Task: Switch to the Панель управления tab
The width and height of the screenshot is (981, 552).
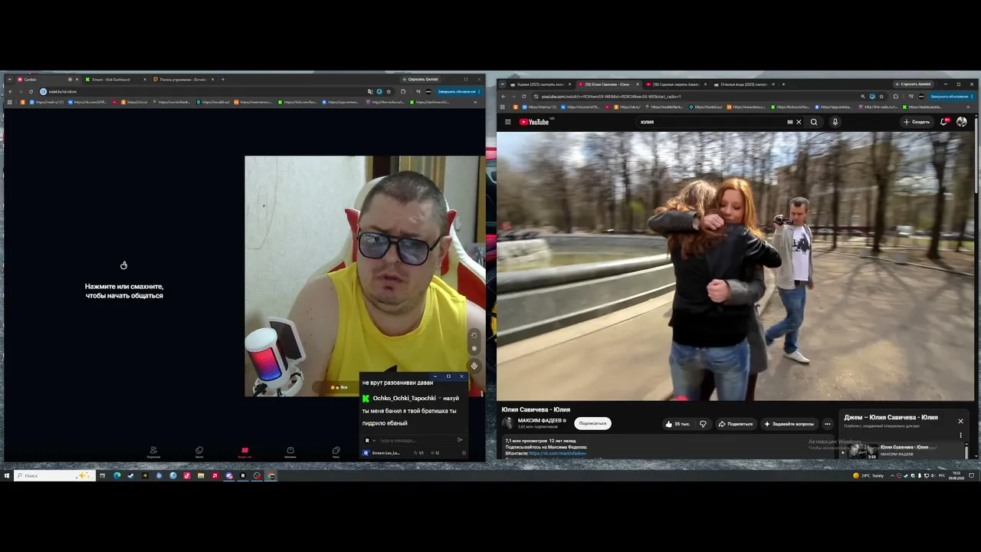Action: 183,79
